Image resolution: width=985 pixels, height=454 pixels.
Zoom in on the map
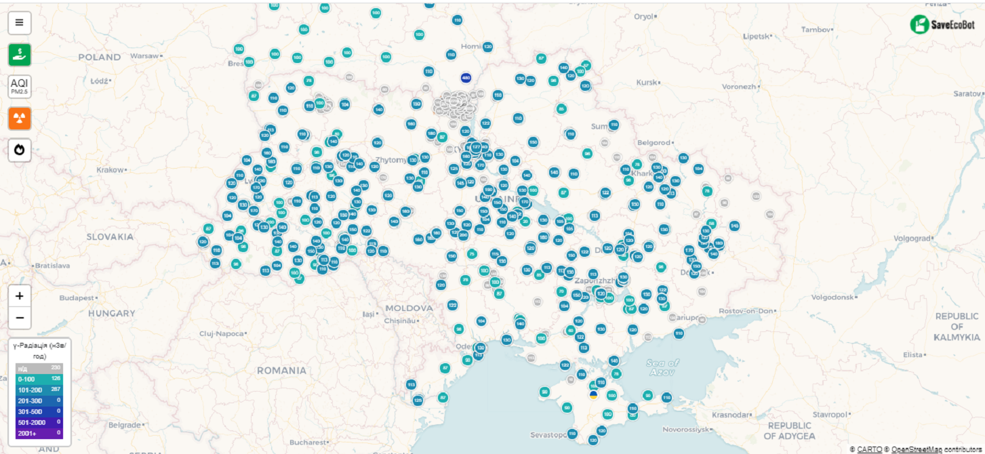(19, 295)
